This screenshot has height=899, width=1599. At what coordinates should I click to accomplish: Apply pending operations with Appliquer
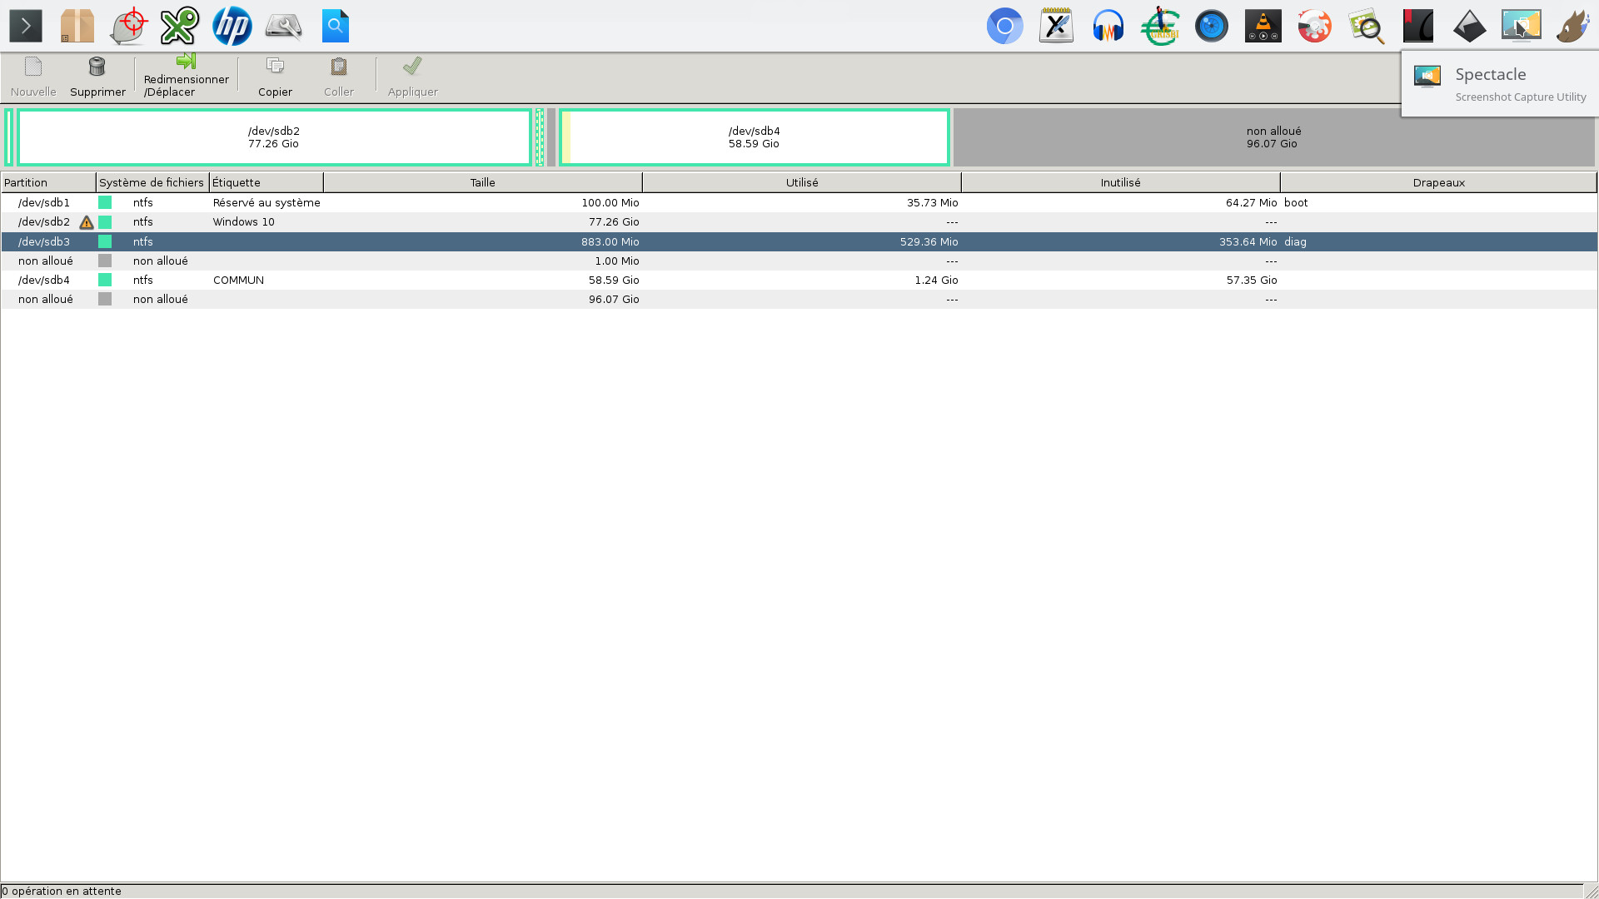pos(411,76)
